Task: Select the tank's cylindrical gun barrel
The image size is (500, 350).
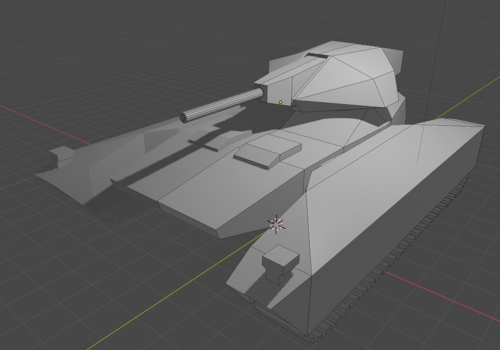Action: coord(223,106)
